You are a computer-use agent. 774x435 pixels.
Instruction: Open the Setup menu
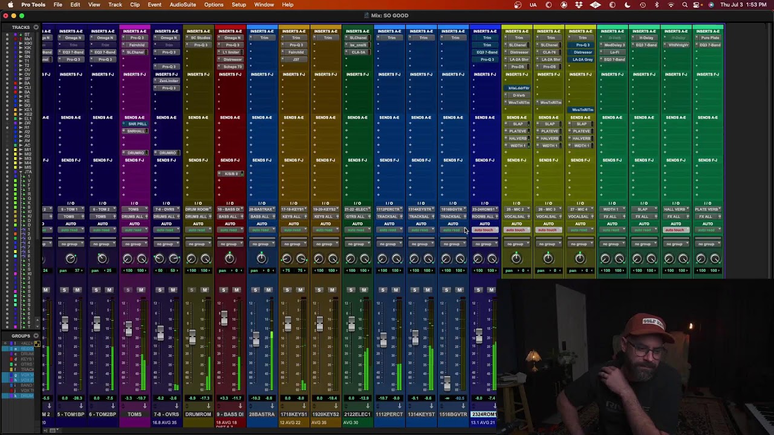239,5
